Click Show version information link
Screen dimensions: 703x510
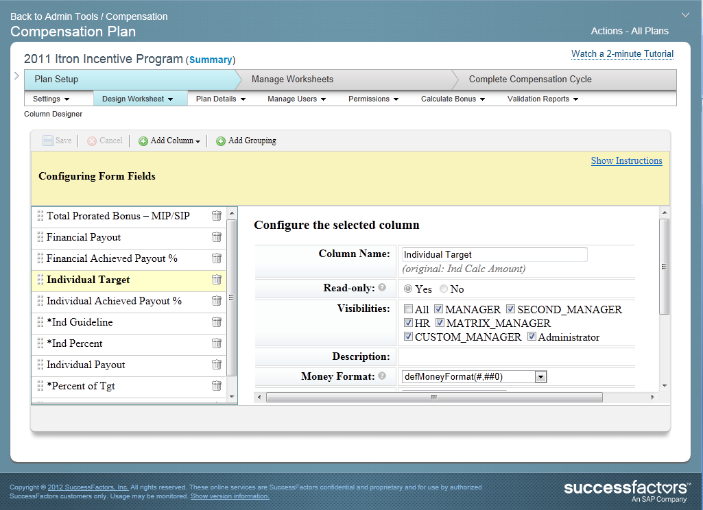pos(230,496)
